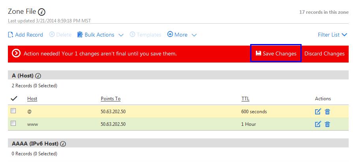Open the Bulk Actions dropdown

click(x=100, y=35)
